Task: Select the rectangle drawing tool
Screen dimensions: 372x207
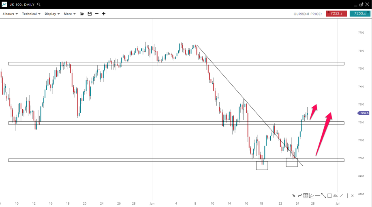Action: tap(329, 196)
